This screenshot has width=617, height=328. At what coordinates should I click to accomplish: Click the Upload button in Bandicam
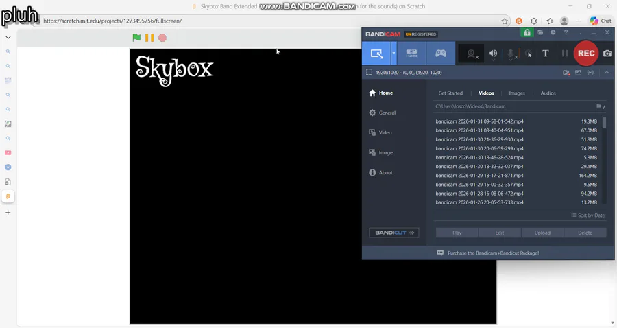(542, 233)
